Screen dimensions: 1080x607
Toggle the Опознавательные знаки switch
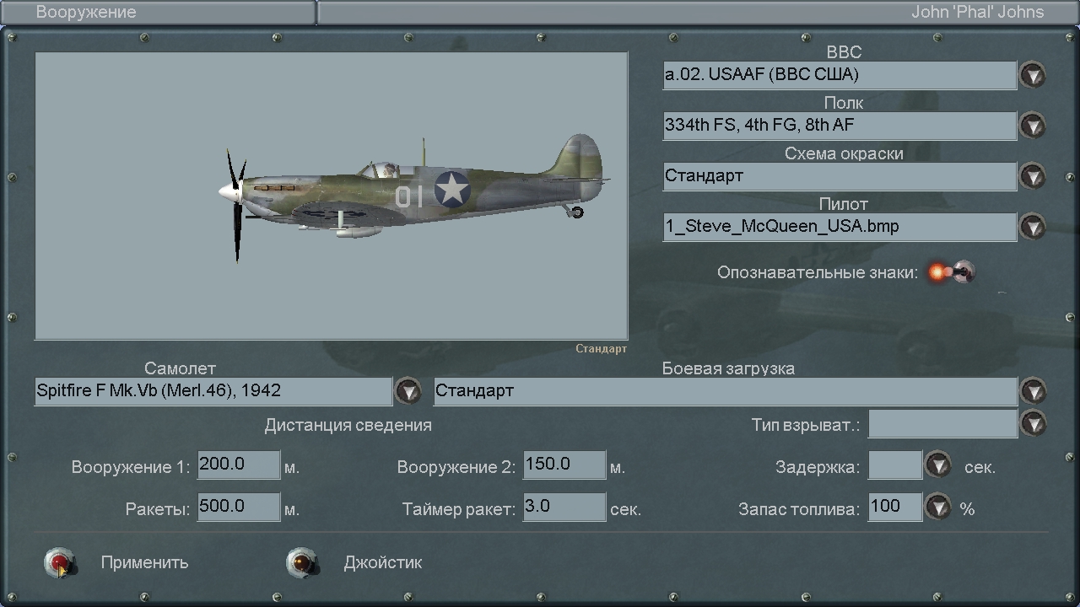951,272
